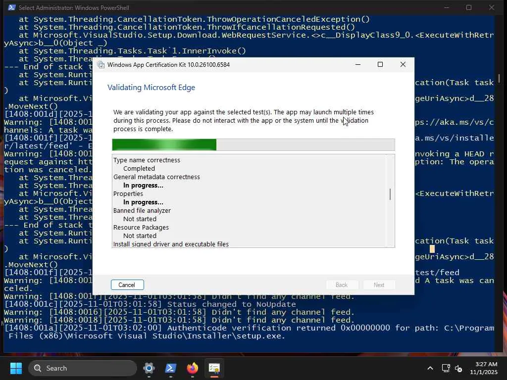Select the General metadata correctness entry

coord(156,177)
